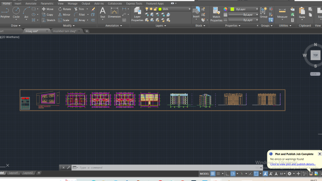Open the Insert ribbon tab

pos(18,4)
